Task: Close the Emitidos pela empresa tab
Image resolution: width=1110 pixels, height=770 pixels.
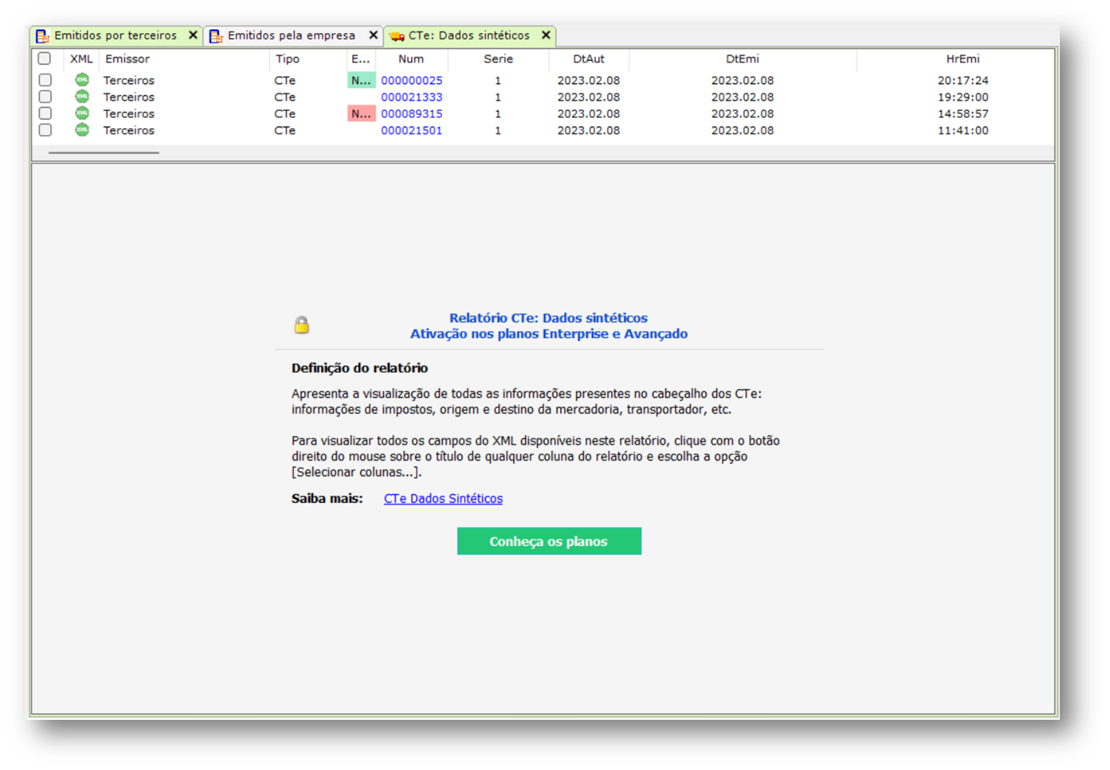Action: [373, 35]
